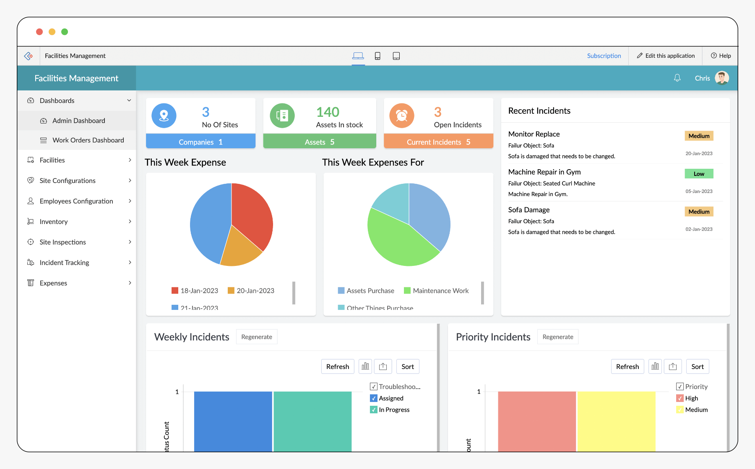
Task: Switch to mobile phone preview mode
Action: click(377, 56)
